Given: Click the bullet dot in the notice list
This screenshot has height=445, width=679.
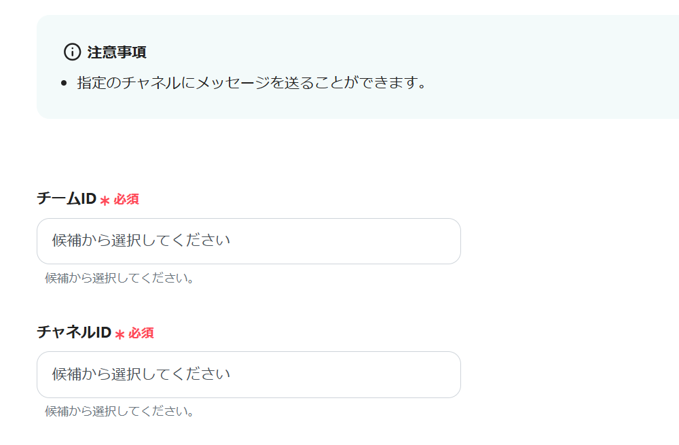Looking at the screenshot, I should tap(64, 84).
